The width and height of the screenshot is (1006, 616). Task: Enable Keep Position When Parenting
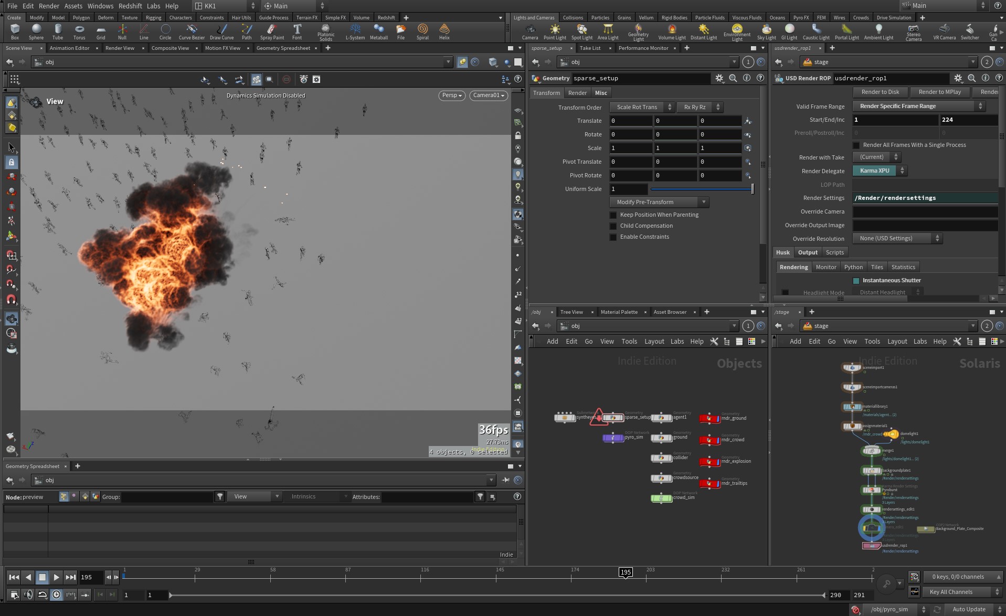pos(613,215)
